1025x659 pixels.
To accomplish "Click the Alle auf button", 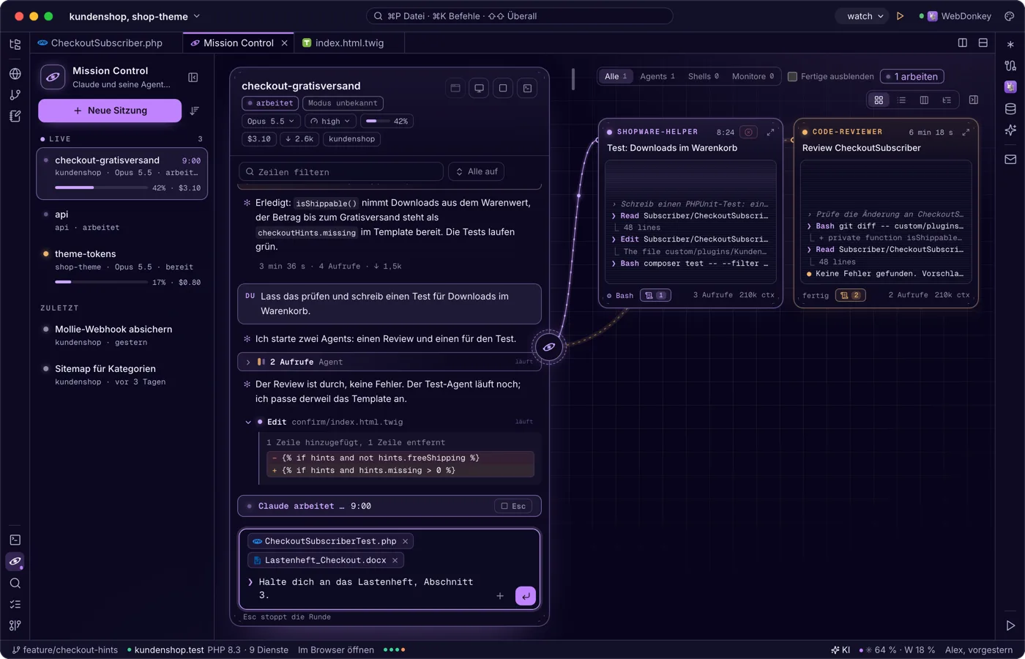I will [x=476, y=171].
